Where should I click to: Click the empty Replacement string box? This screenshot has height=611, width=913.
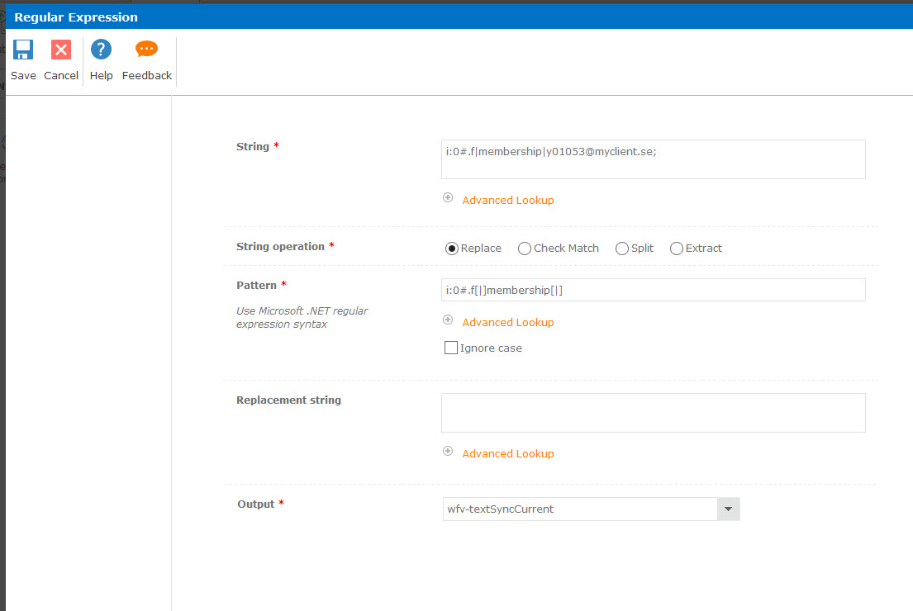[x=653, y=413]
